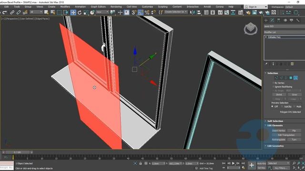
Task: Click the Edit Named Selection Sets icon
Action: 161,12
